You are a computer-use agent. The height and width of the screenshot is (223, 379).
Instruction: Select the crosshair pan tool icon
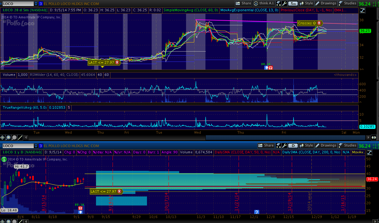coord(3,137)
